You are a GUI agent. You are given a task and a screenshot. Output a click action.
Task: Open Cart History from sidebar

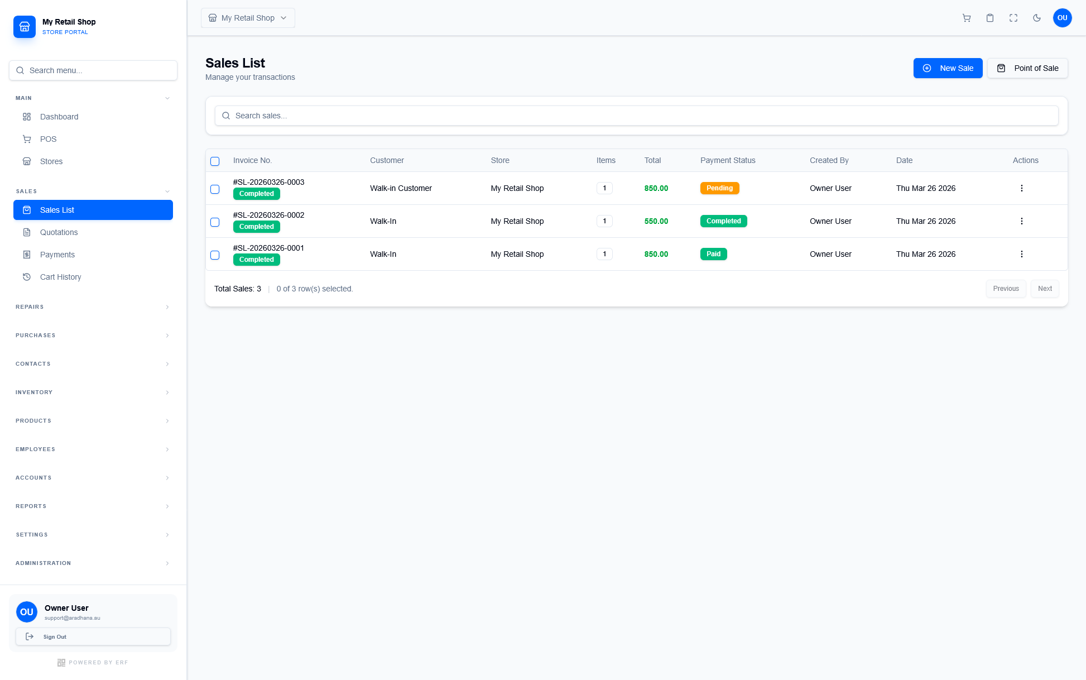tap(93, 277)
